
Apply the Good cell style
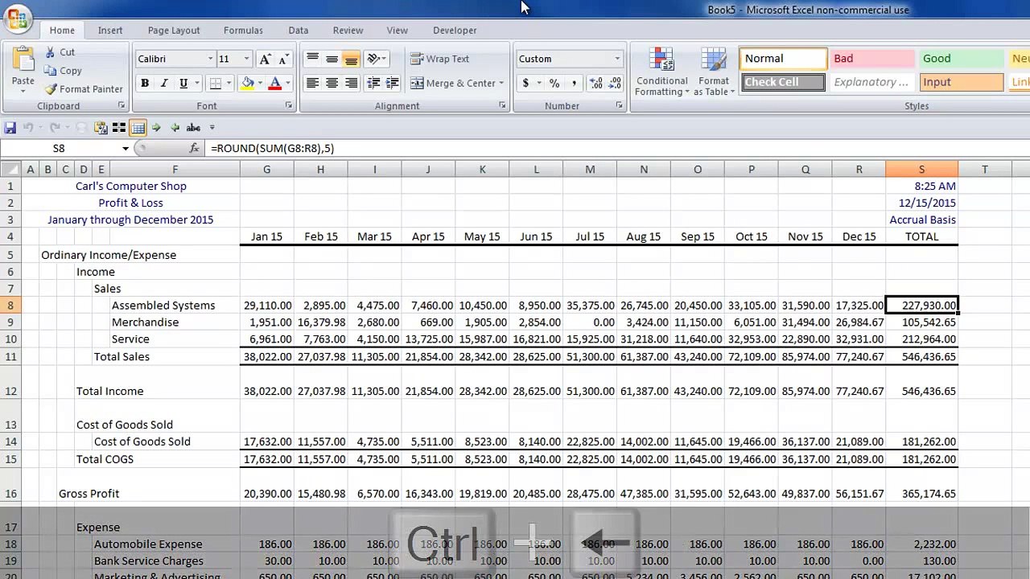[962, 59]
